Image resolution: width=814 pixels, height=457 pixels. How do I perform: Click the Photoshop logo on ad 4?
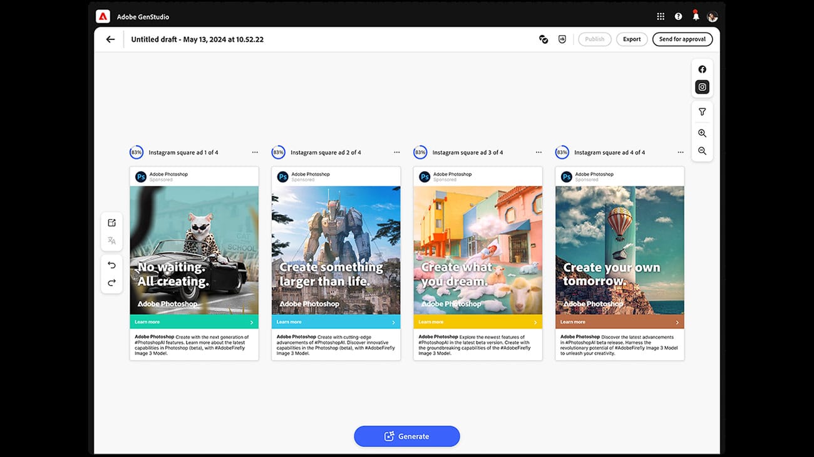point(567,177)
